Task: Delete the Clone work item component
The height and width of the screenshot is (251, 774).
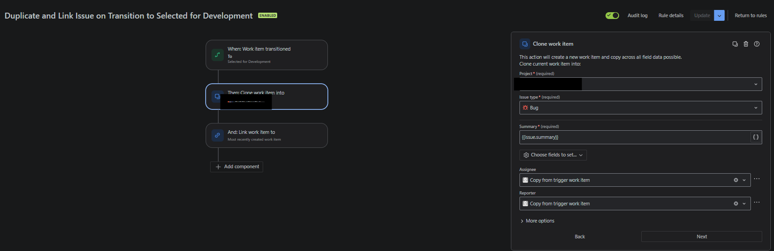Action: [746, 44]
